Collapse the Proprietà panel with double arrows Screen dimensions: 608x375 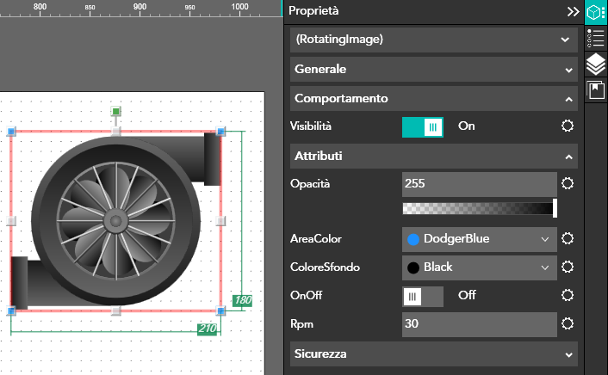coord(573,12)
